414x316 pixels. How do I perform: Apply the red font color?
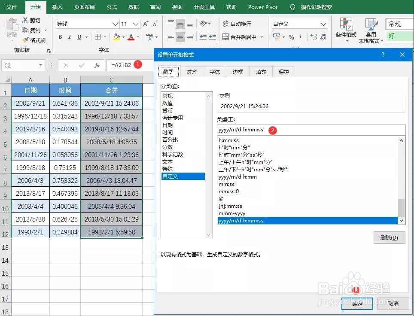(131, 36)
